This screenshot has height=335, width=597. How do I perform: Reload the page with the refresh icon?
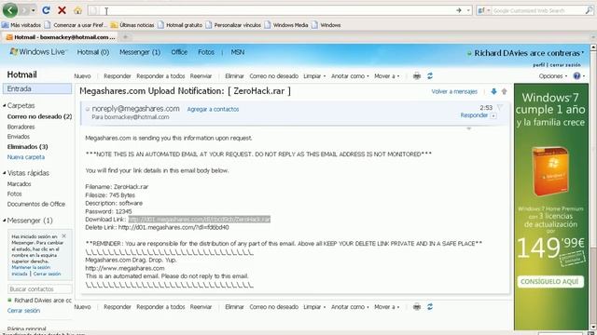click(x=46, y=10)
